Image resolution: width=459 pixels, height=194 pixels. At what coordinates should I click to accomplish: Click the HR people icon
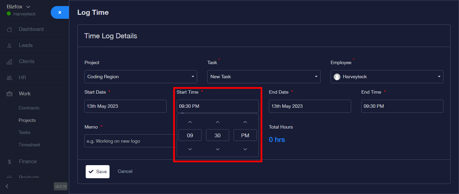tap(9, 78)
